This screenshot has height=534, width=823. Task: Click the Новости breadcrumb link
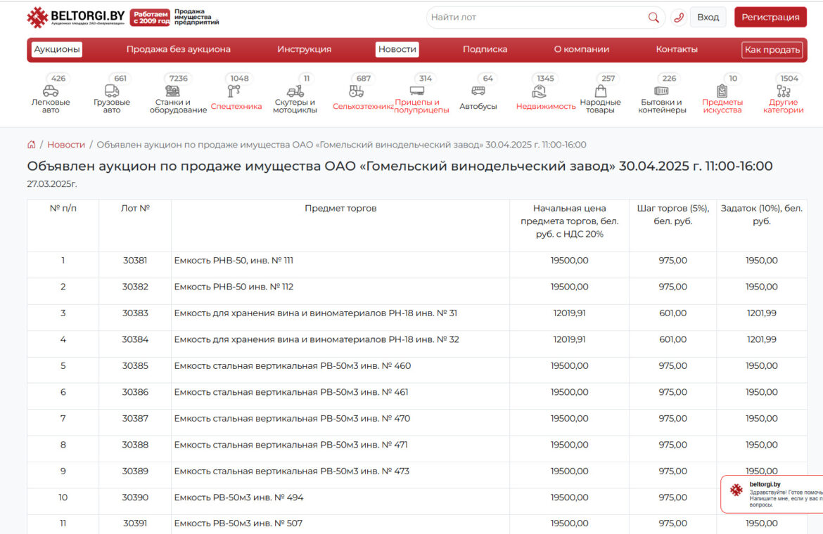pyautogui.click(x=66, y=145)
